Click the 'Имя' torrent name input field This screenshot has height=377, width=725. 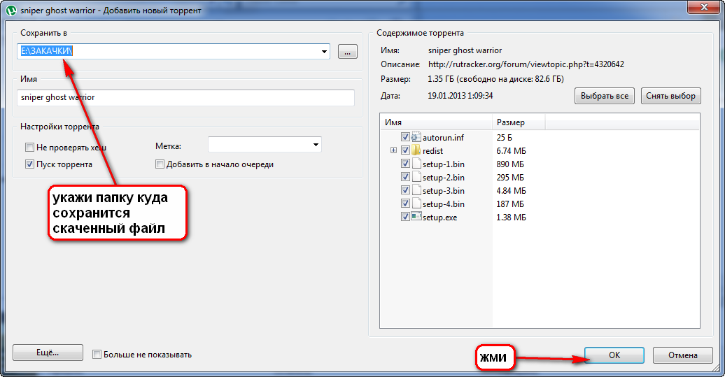point(186,97)
